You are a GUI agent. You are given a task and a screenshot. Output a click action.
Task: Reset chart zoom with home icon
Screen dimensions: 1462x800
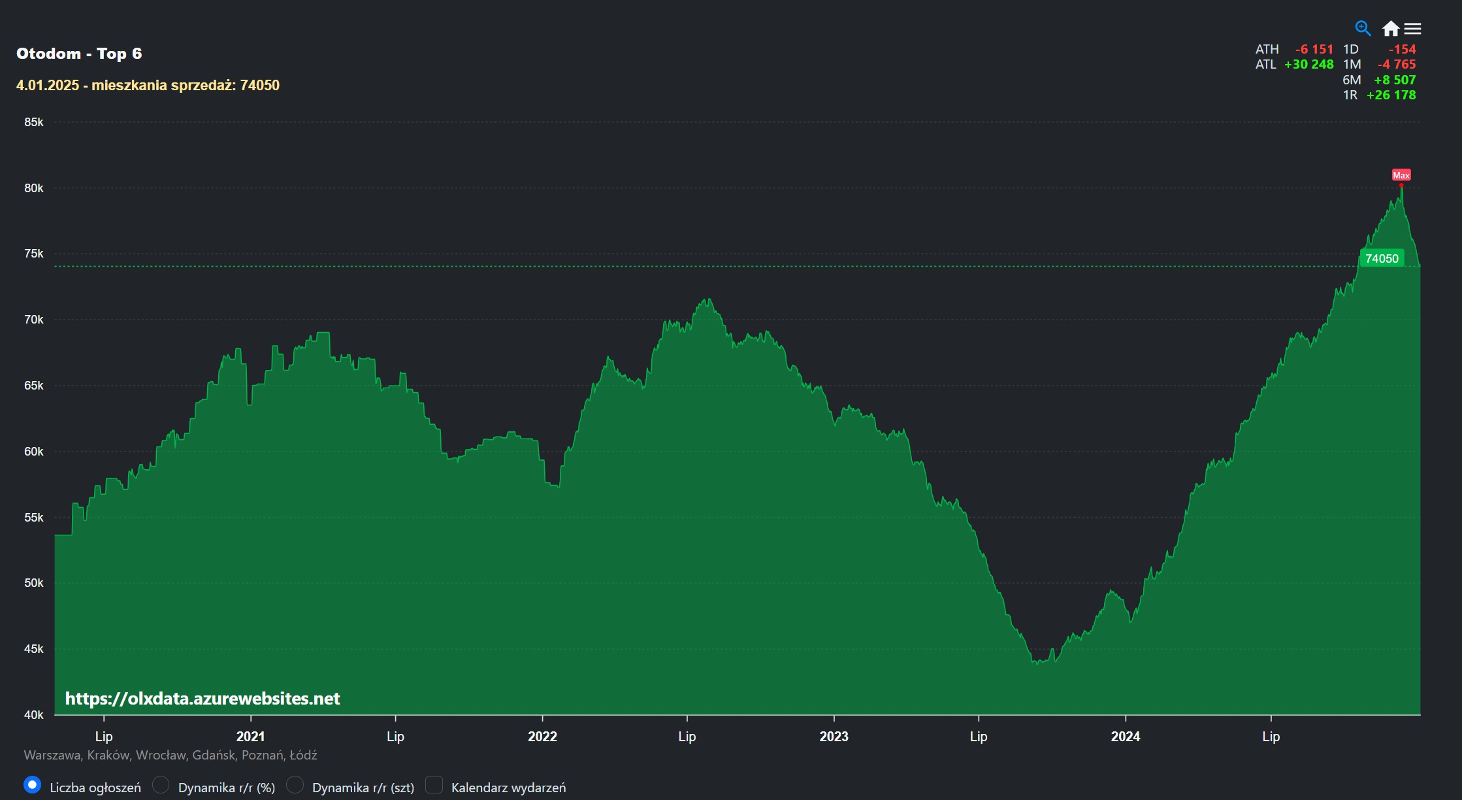[x=1390, y=29]
